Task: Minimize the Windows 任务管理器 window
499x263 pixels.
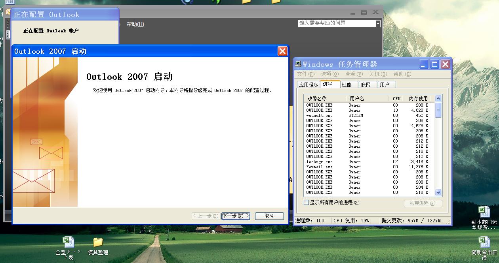Action: pyautogui.click(x=424, y=64)
